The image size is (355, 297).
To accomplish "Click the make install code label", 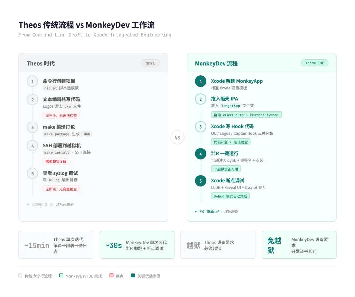I will point(57,152).
